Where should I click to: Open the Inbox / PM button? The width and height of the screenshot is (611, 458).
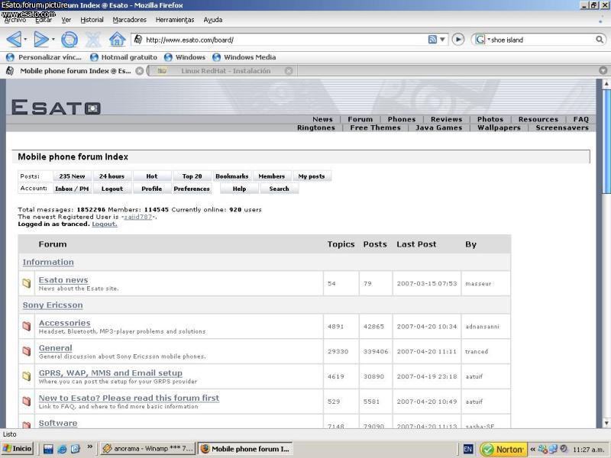pyautogui.click(x=72, y=189)
